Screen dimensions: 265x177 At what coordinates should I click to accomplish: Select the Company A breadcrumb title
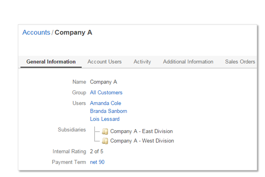pyautogui.click(x=73, y=33)
